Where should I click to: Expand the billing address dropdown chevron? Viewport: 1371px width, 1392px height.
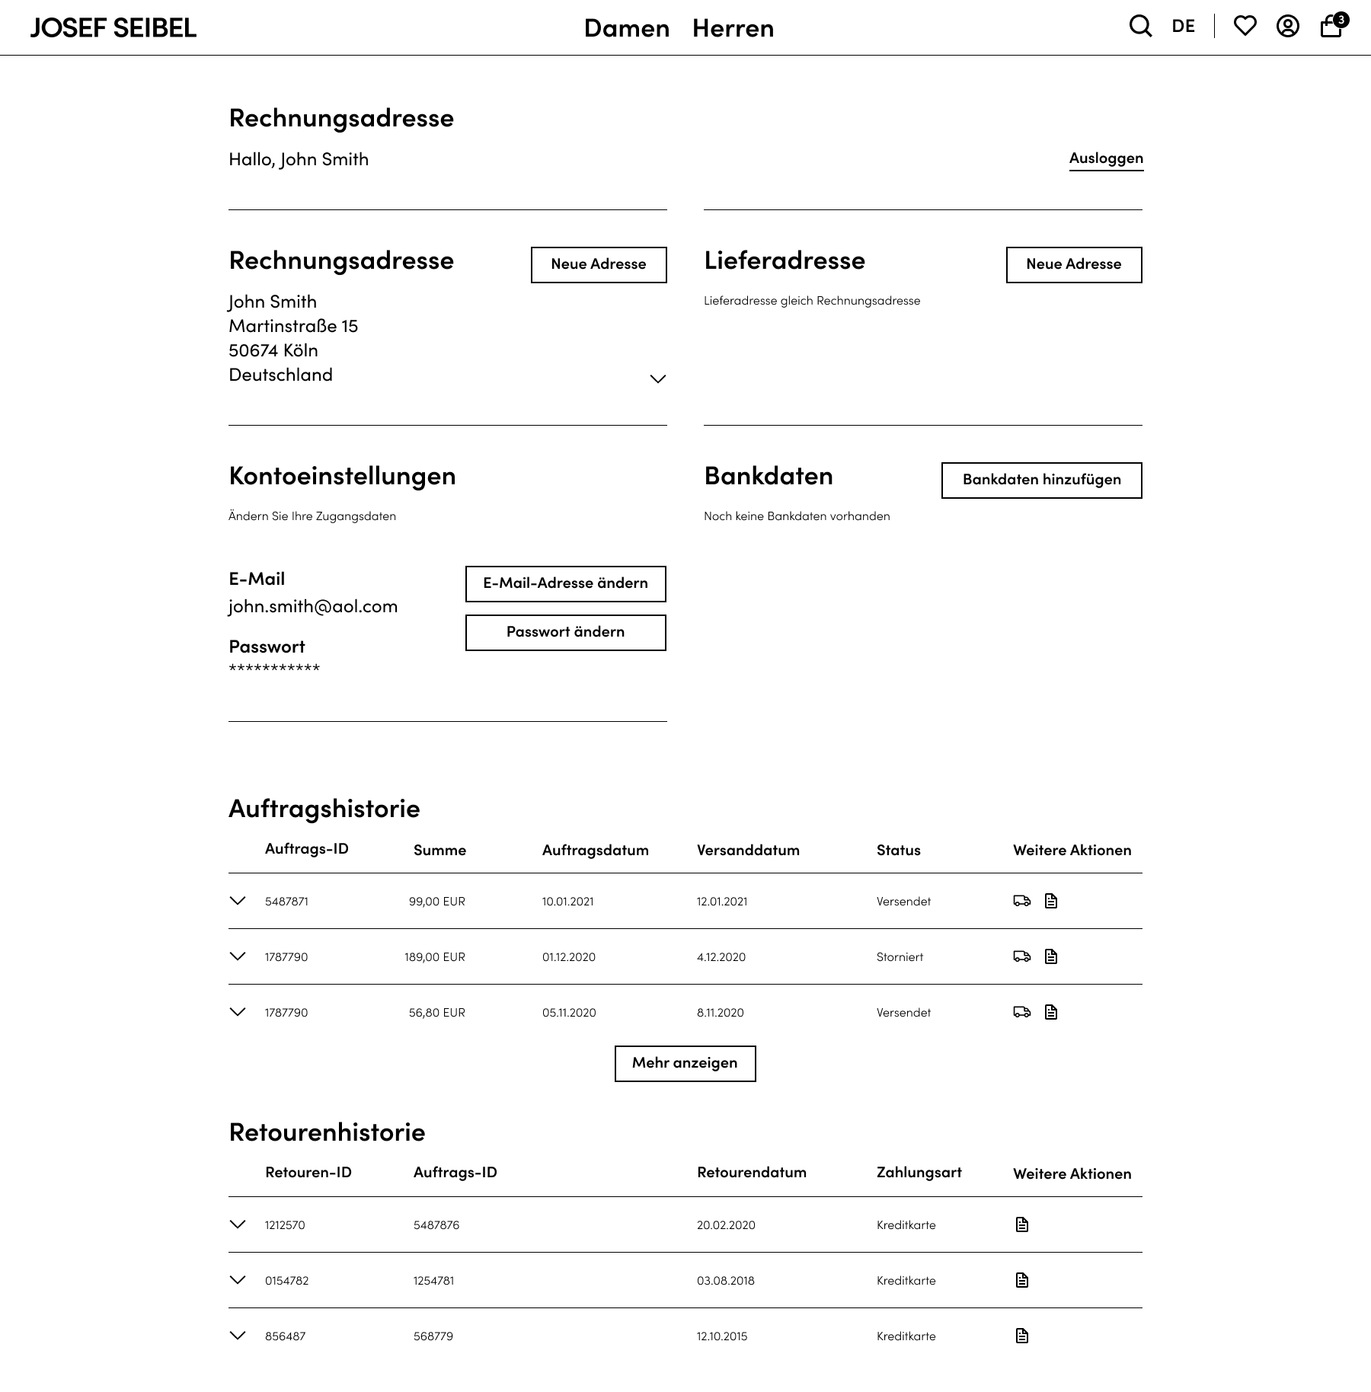point(657,378)
